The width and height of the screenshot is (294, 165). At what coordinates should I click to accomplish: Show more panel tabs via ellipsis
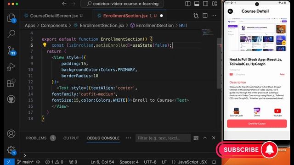pyautogui.click(x=129, y=138)
